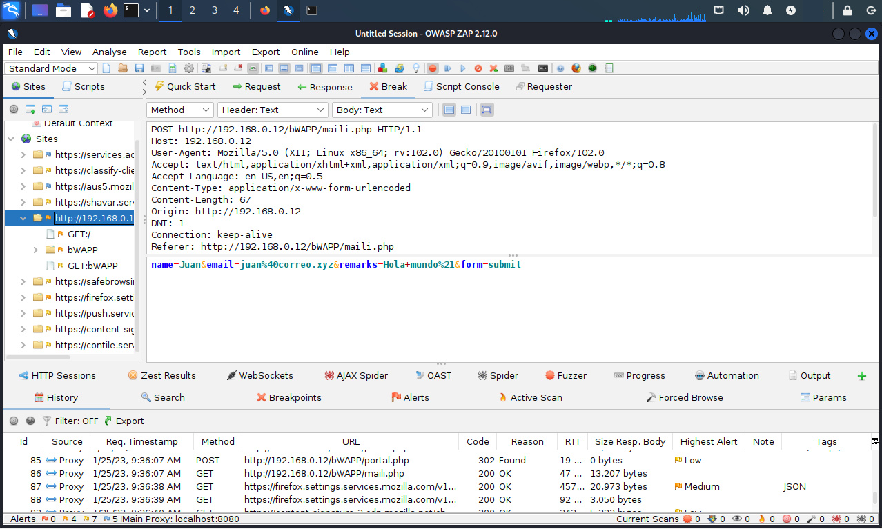
Task: Click the red break-on-all-requests button
Action: coord(433,68)
